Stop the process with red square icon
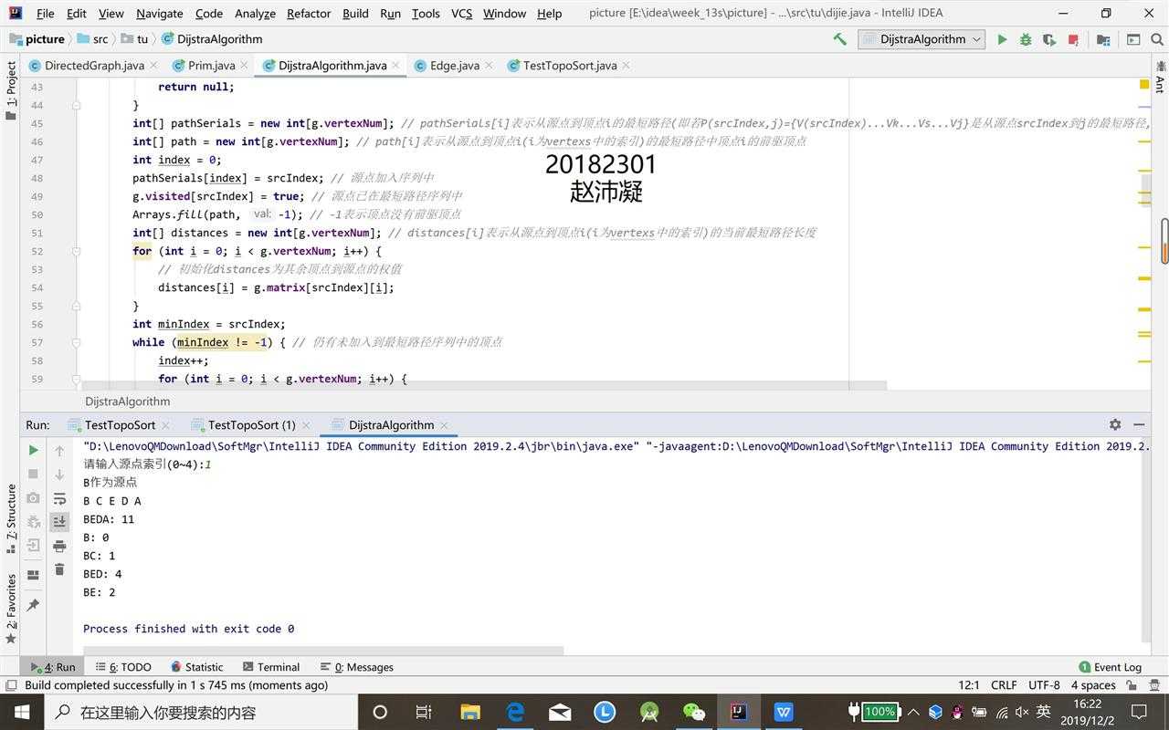Screen dimensions: 1169x730 (1073, 39)
